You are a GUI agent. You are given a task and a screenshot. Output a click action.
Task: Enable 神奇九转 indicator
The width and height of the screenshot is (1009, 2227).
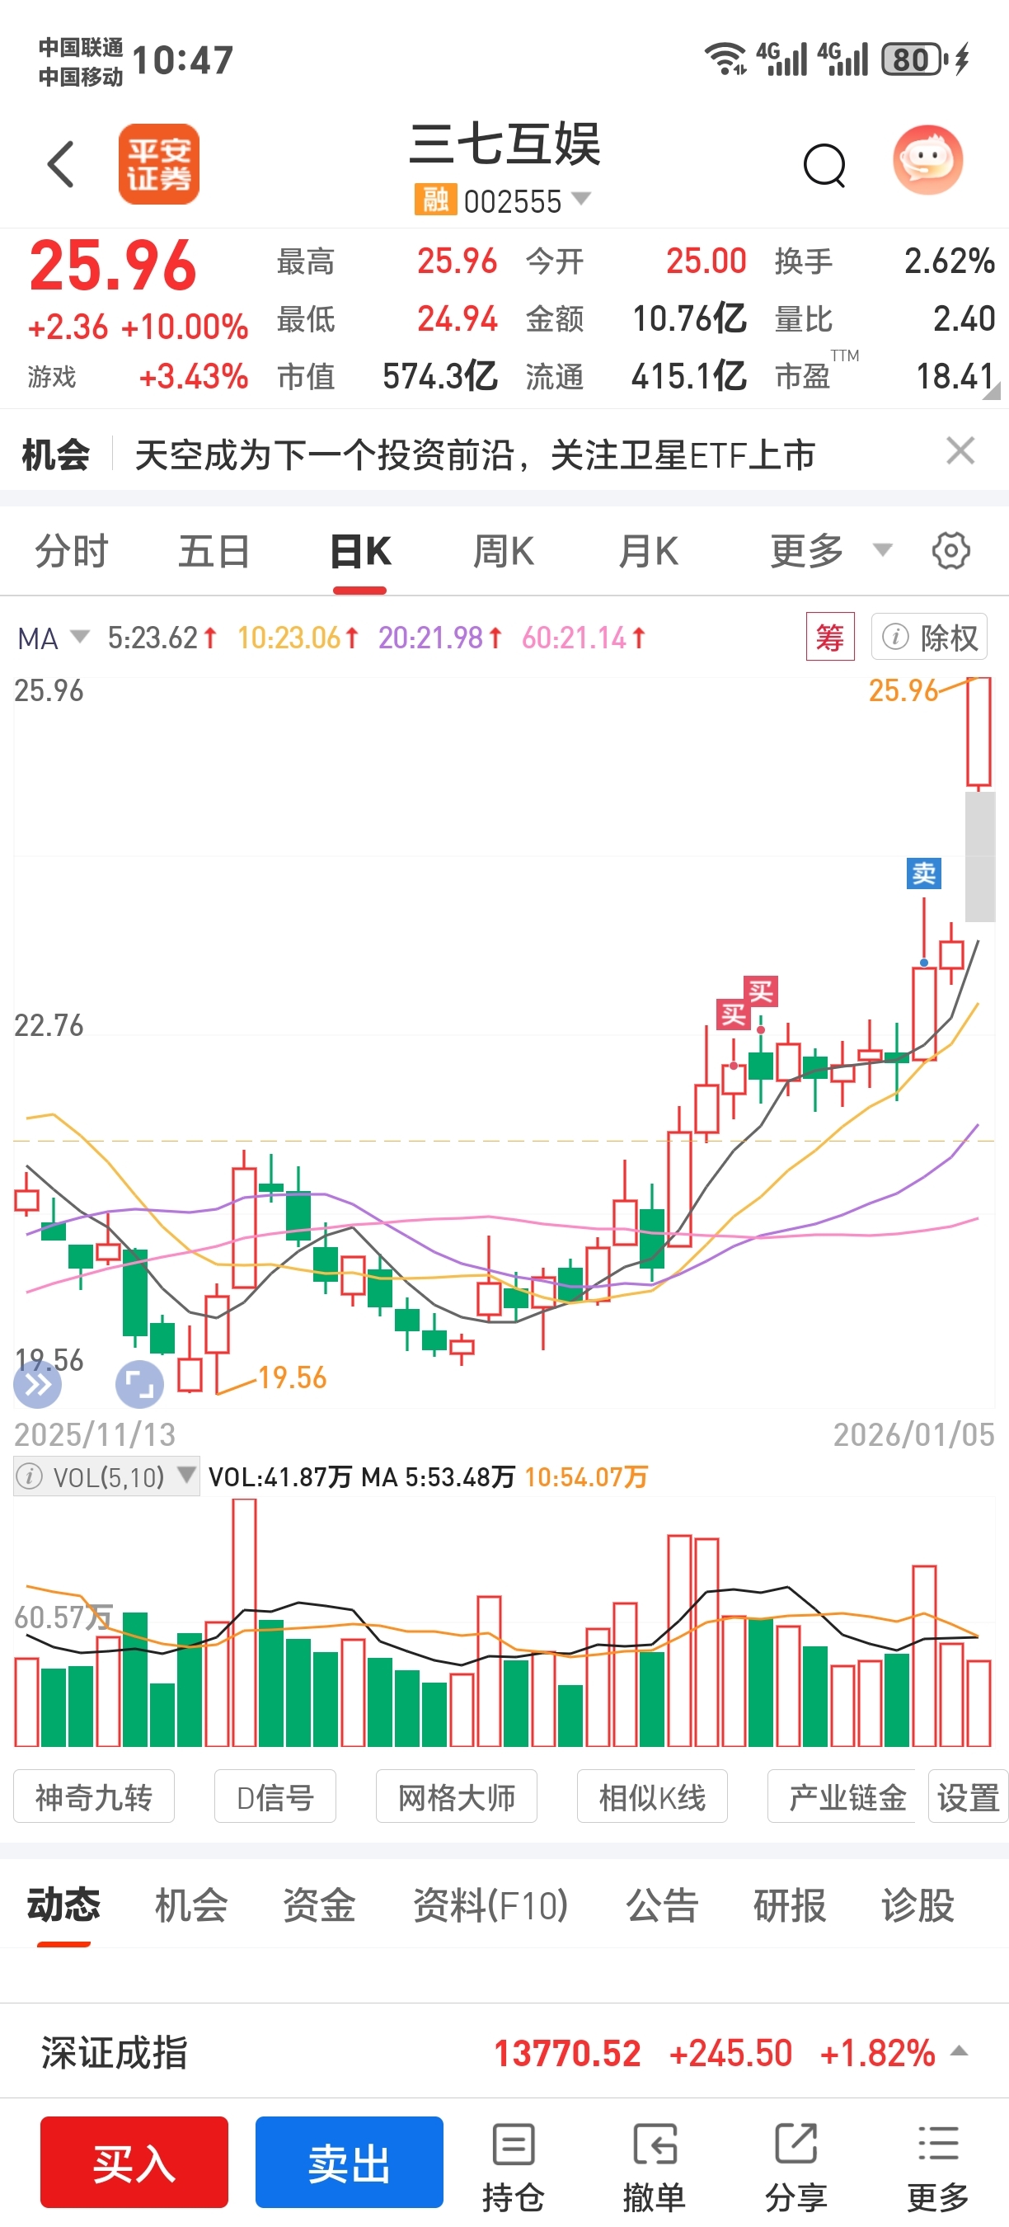click(93, 1797)
